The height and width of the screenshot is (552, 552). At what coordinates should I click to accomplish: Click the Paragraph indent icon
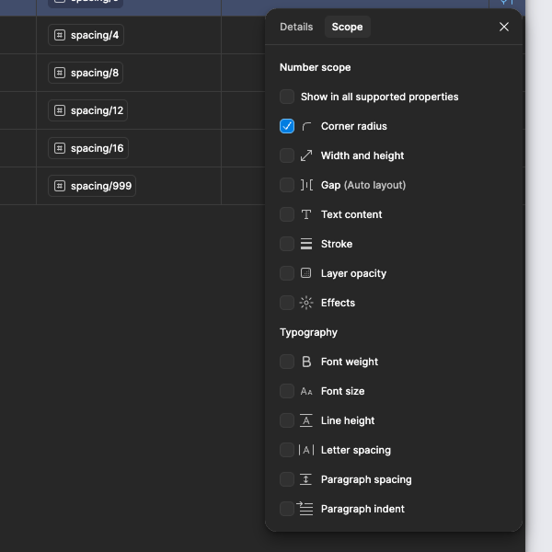coord(305,509)
